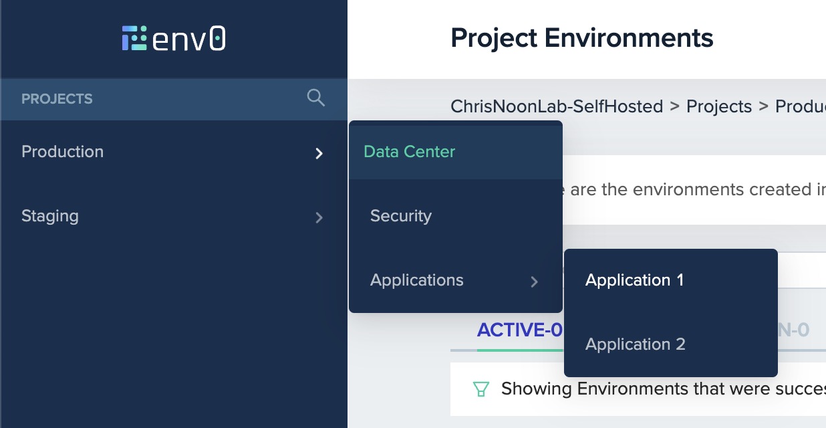Select Security from the menu
The height and width of the screenshot is (428, 826).
pos(400,215)
